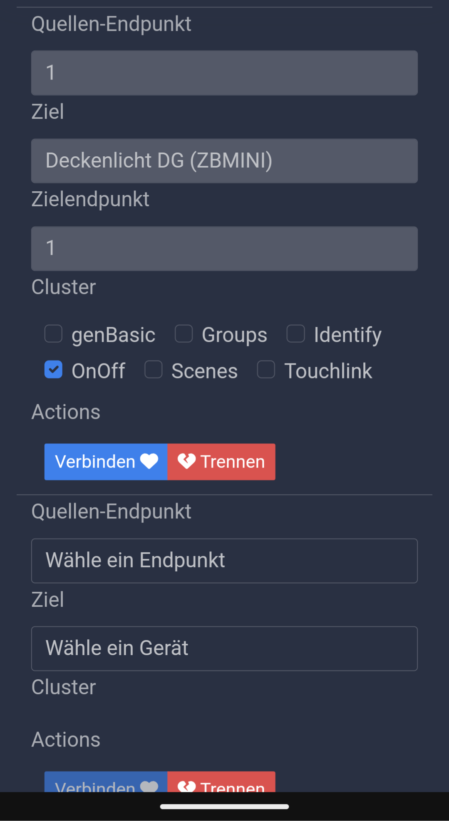Enable the genBasic cluster checkbox
This screenshot has width=449, height=821.
click(x=54, y=334)
